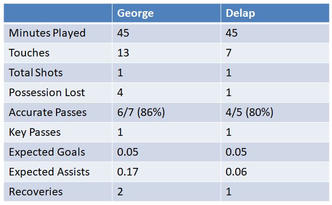Click George's 6/7 (86%) passes cell
The image size is (332, 205).
pyautogui.click(x=141, y=112)
